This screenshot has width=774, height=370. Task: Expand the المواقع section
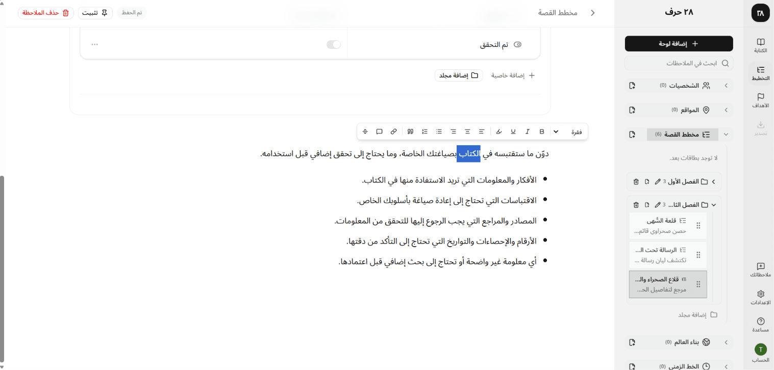click(x=726, y=110)
